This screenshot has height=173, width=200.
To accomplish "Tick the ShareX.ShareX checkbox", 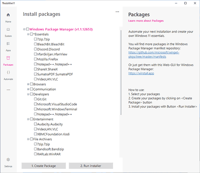I will 36,69.
